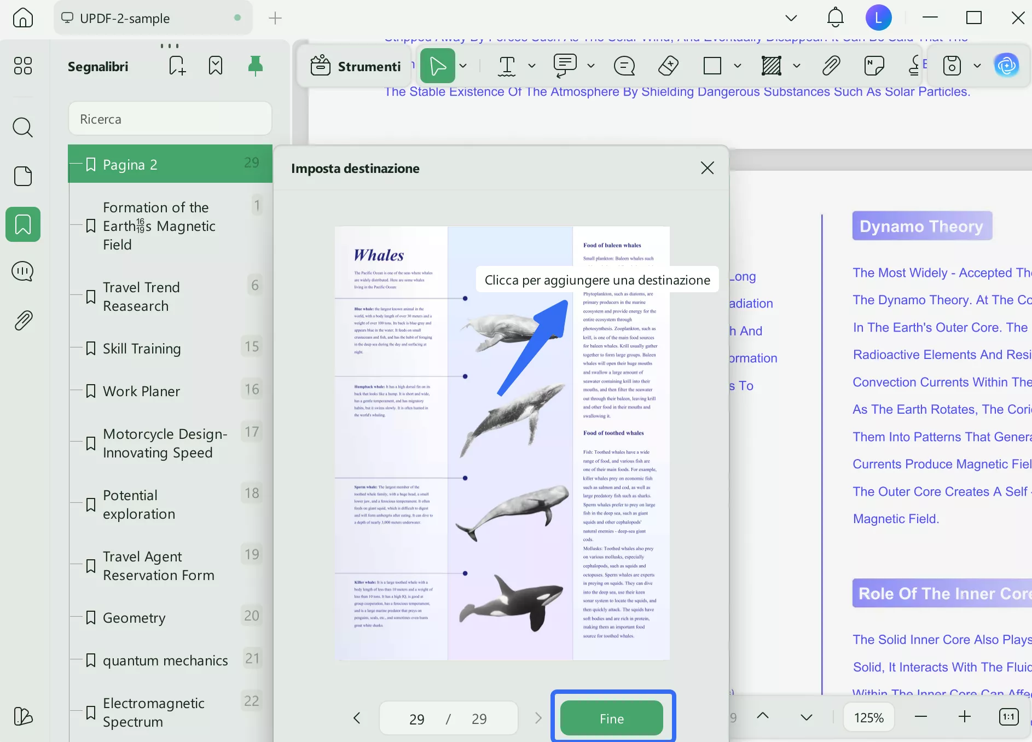This screenshot has width=1032, height=742.
Task: Click the add bookmark icon
Action: click(177, 66)
